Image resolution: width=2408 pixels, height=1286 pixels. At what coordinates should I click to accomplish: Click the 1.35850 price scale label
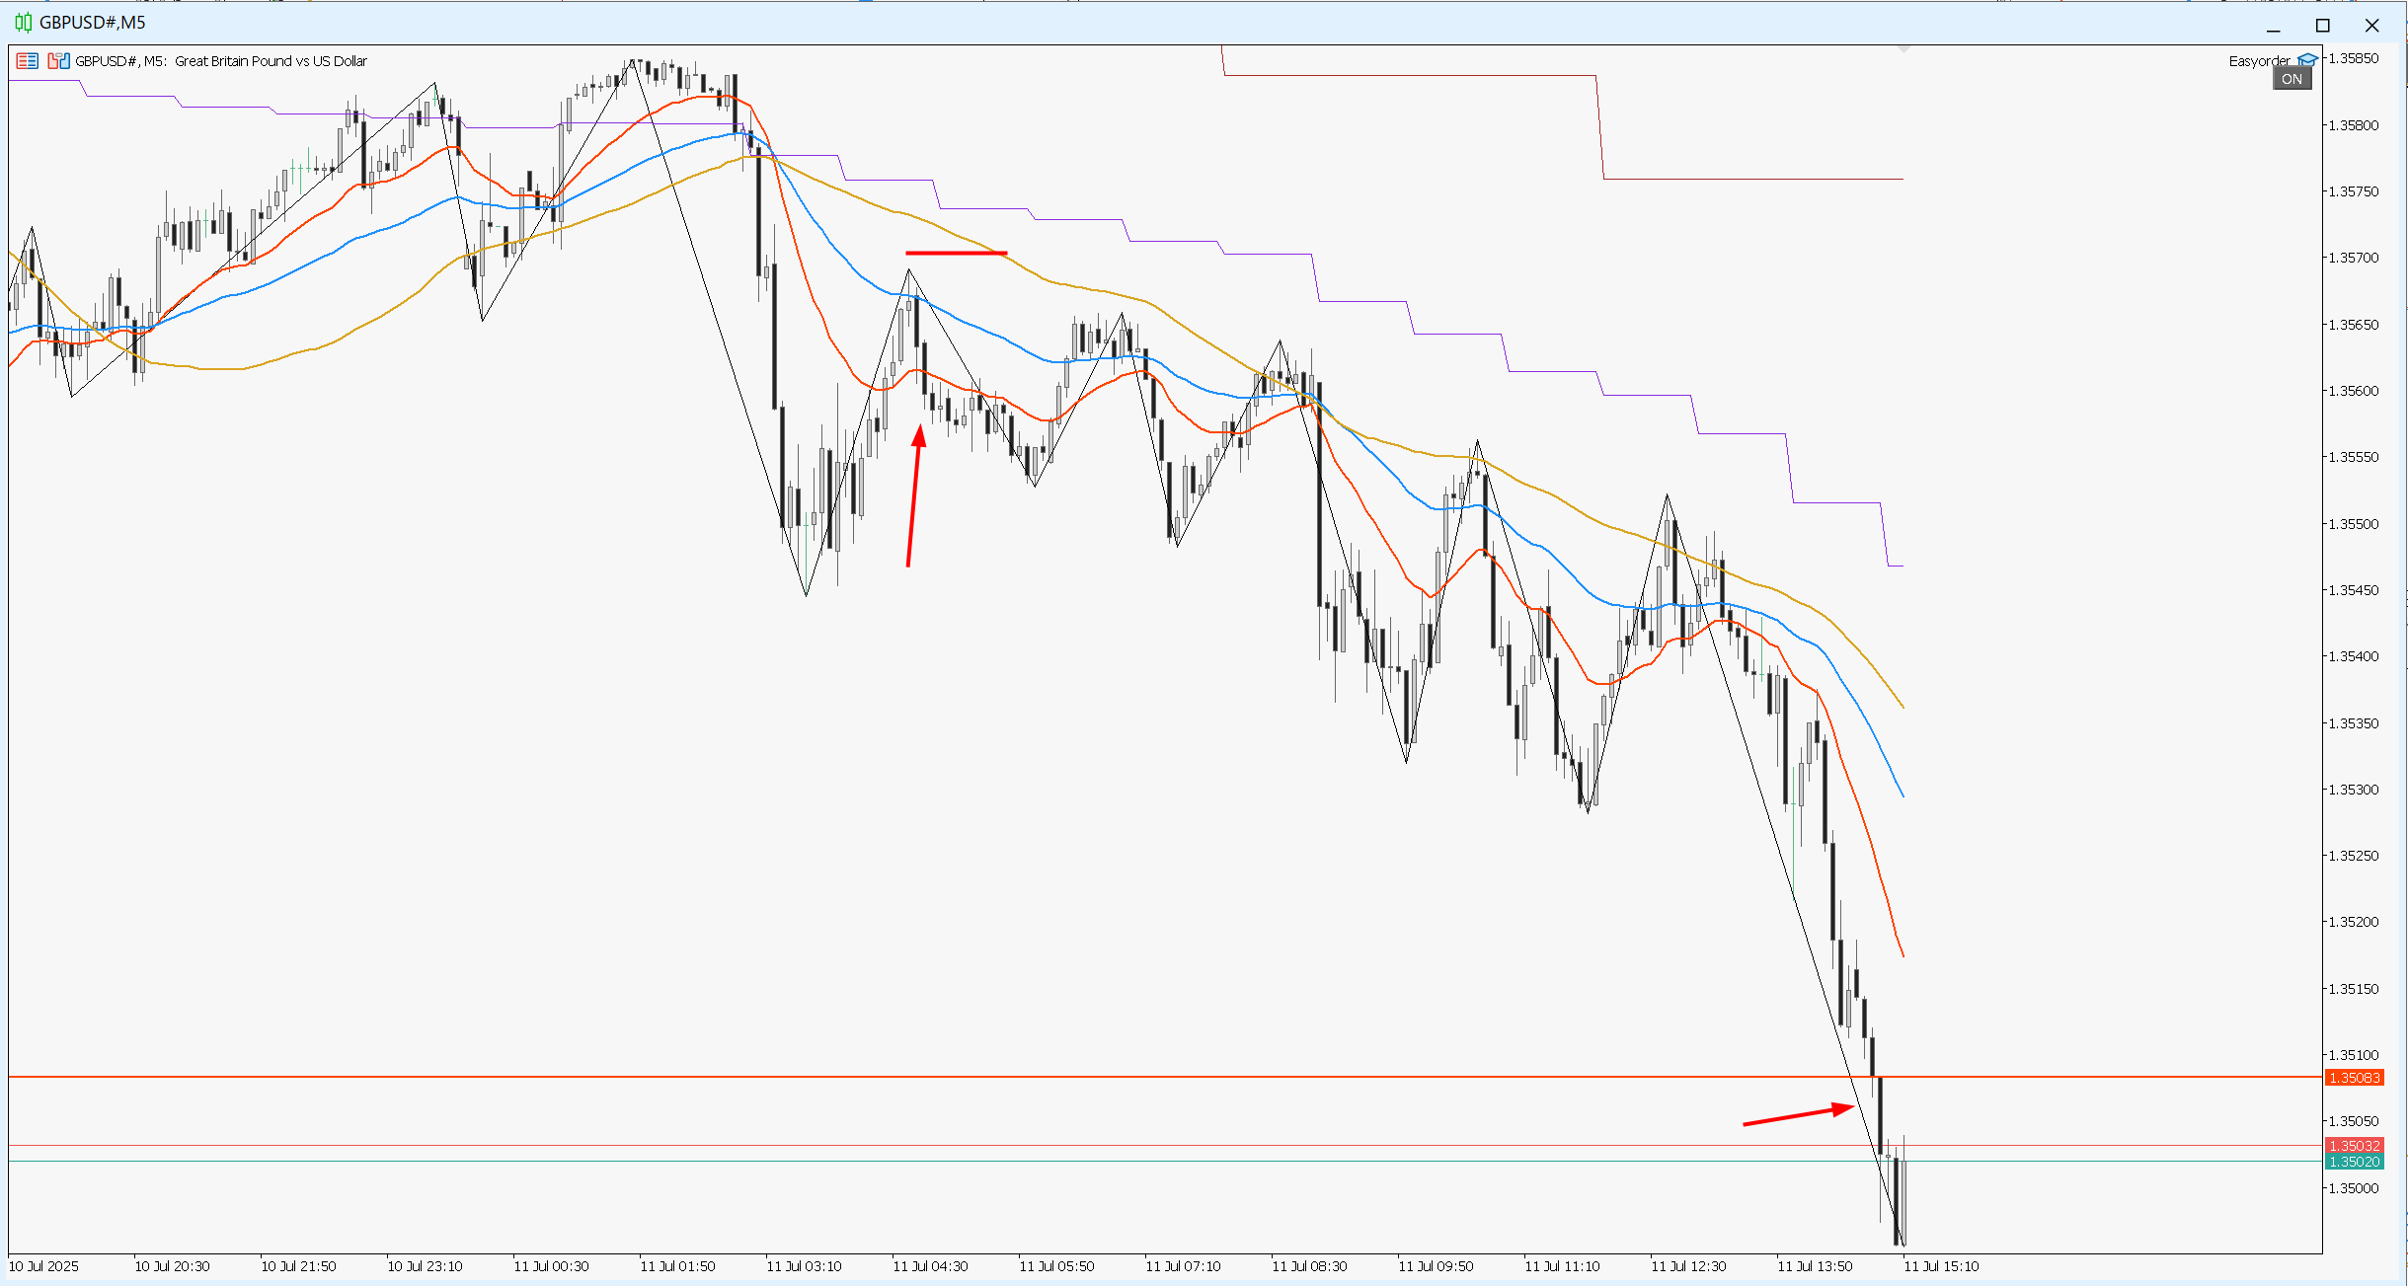2354,58
